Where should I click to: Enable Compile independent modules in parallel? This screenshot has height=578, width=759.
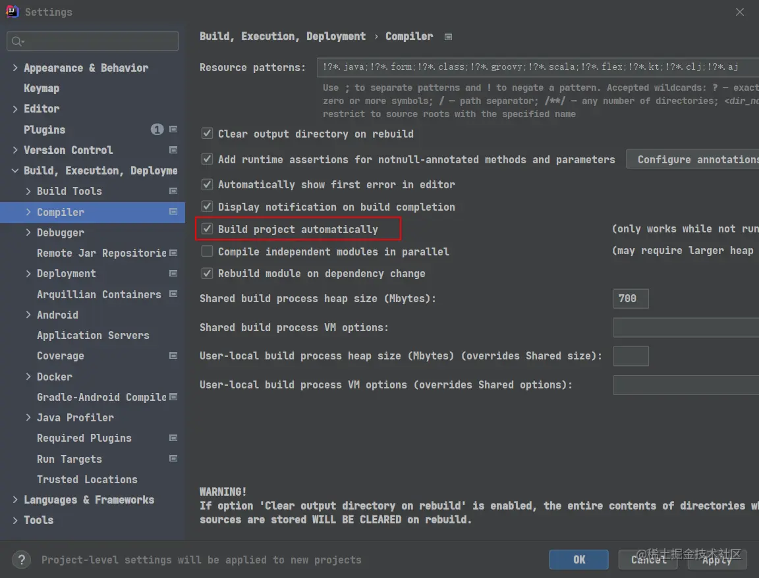click(207, 251)
